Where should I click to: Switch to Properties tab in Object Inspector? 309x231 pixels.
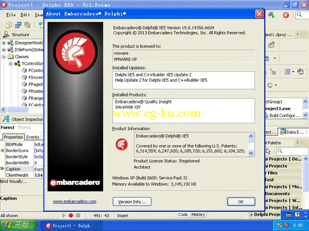pos(13,137)
